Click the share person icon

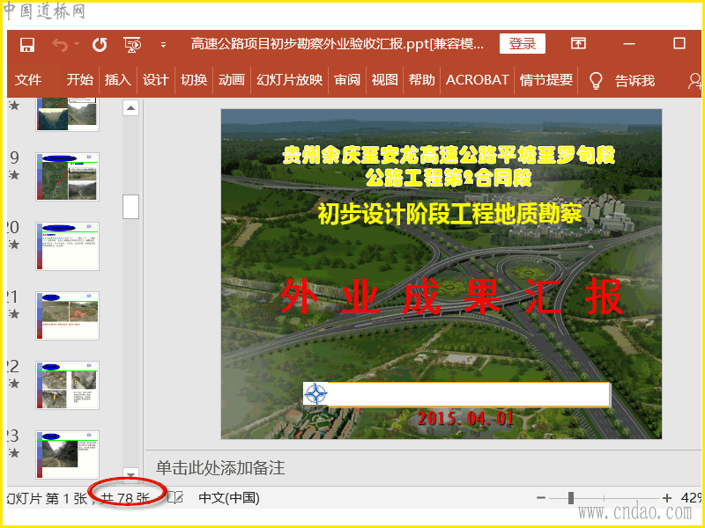(694, 81)
